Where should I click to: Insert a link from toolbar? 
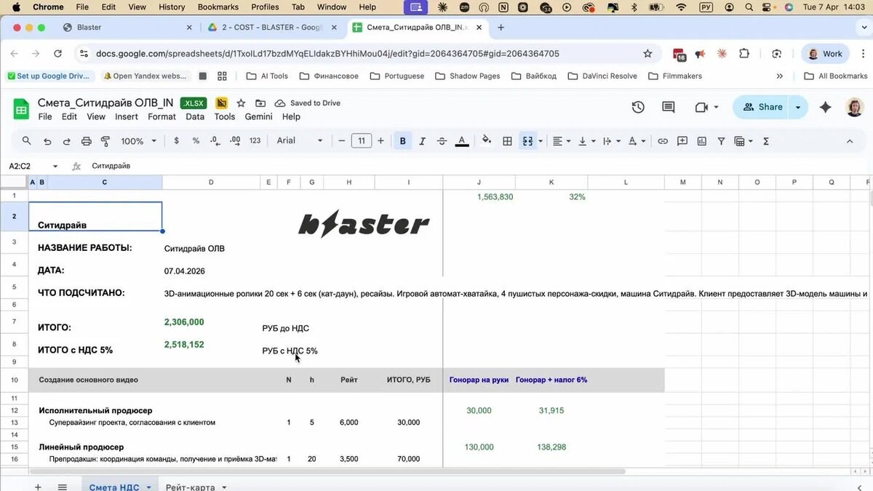tap(663, 141)
